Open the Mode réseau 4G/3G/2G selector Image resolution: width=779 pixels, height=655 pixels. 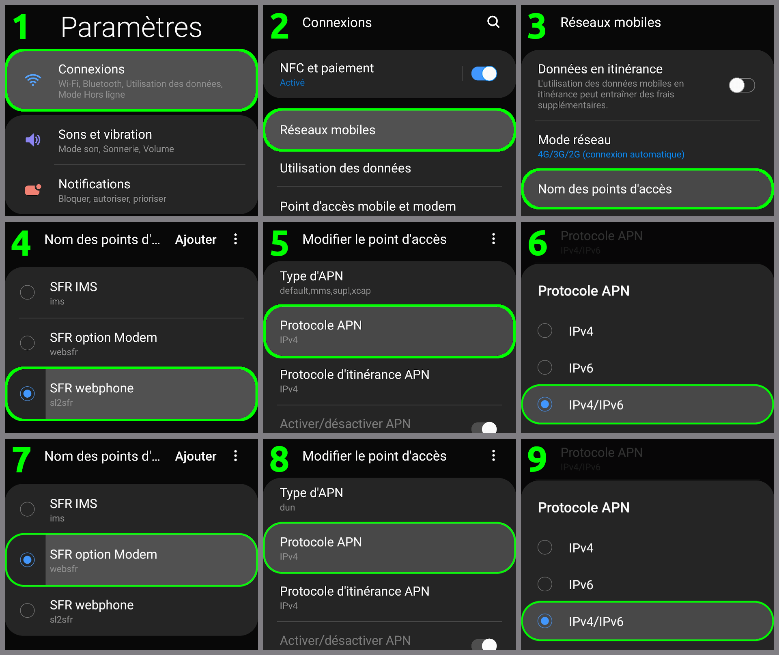coord(611,146)
